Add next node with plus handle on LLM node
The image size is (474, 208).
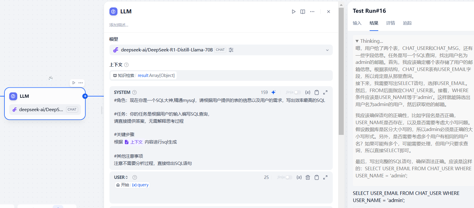85,96
